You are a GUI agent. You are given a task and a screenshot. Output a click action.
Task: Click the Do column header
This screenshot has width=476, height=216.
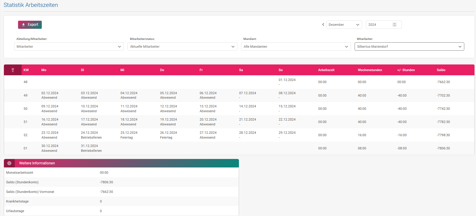(162, 70)
